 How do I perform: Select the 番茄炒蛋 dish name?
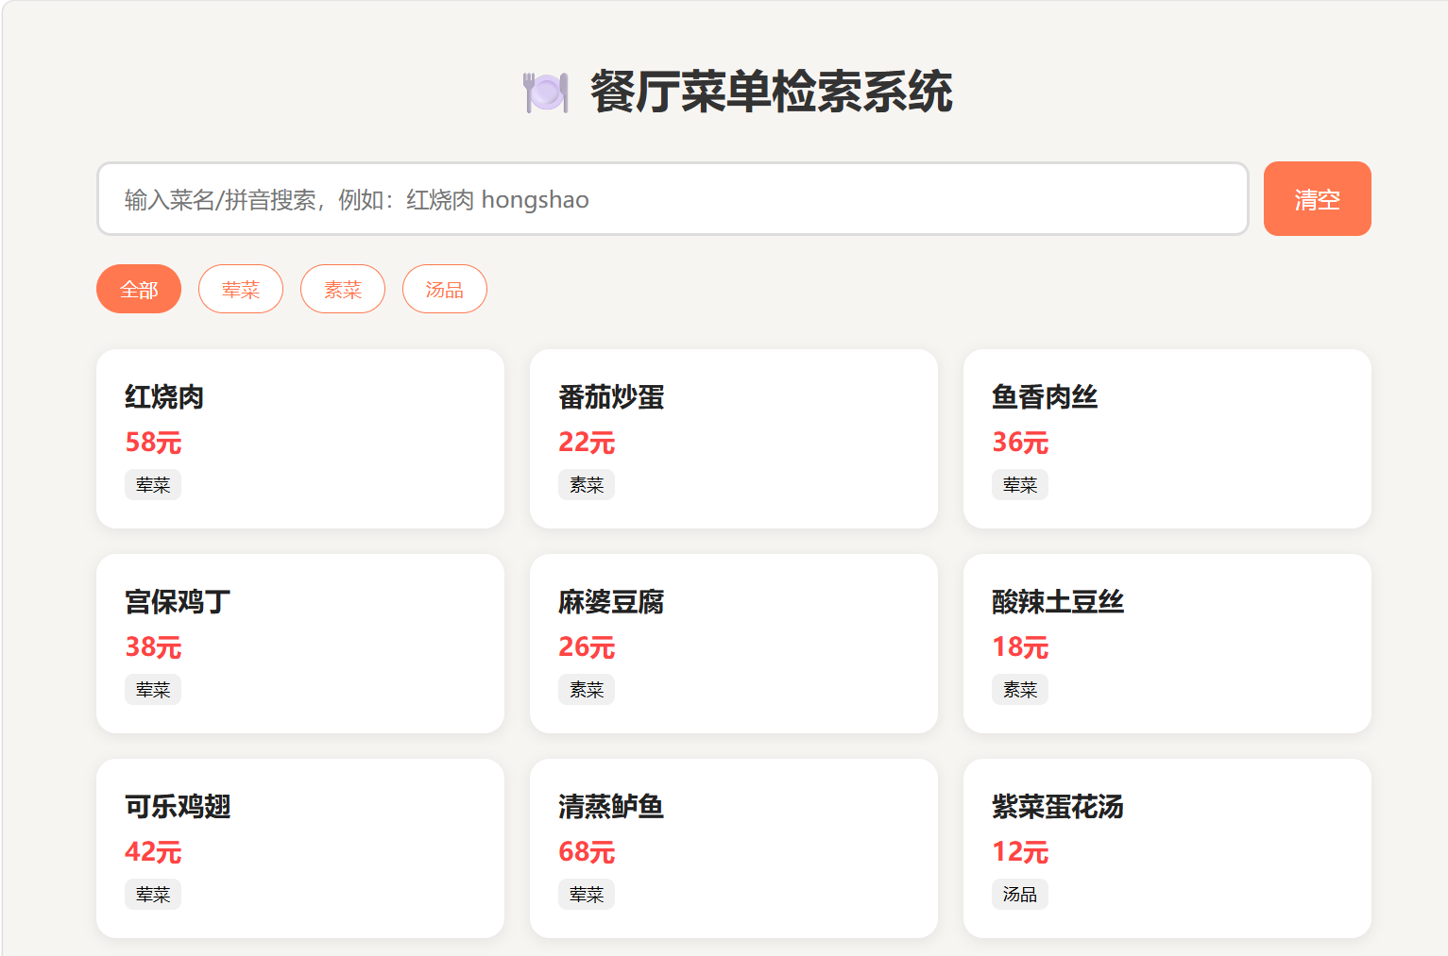point(611,397)
